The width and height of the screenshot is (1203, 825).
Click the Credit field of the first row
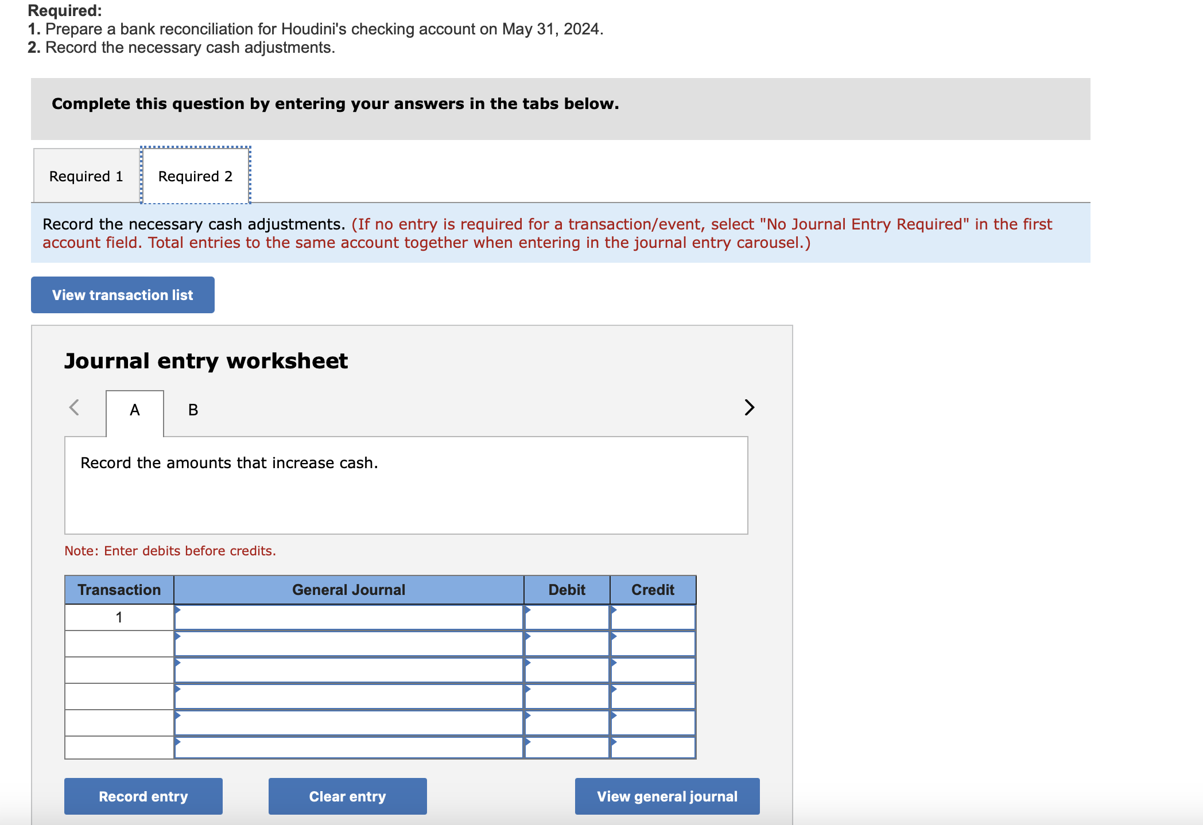click(653, 617)
